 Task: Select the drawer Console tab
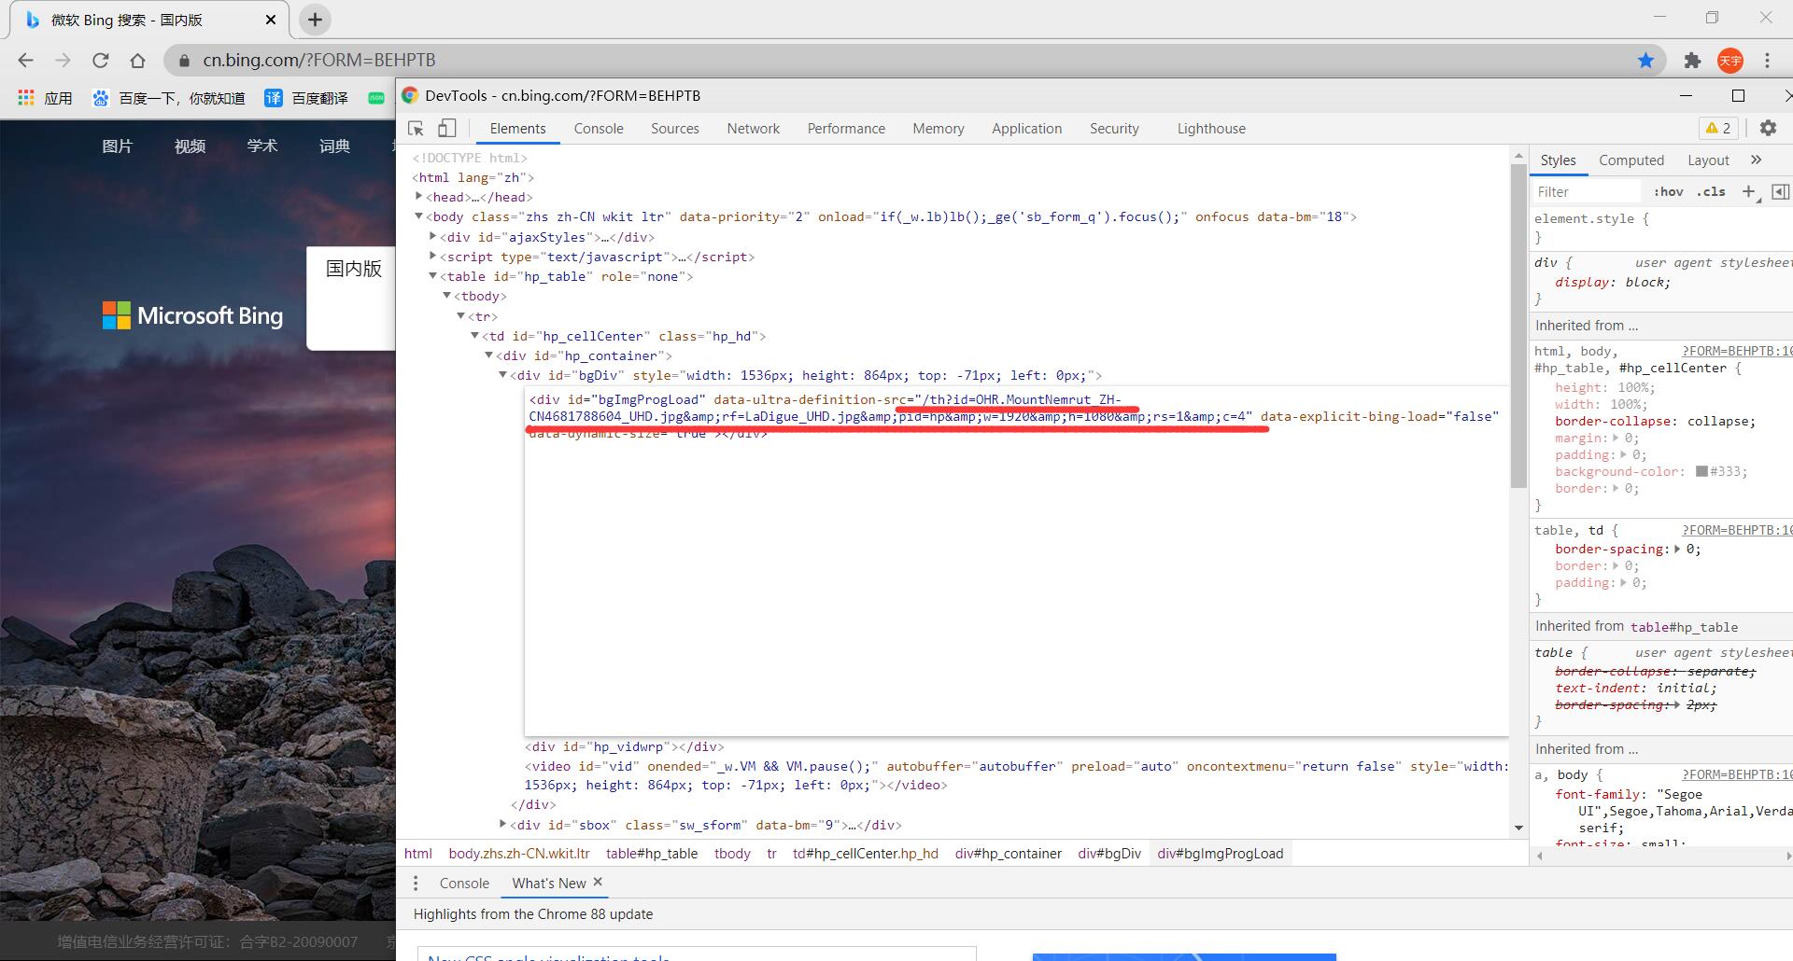(x=464, y=884)
